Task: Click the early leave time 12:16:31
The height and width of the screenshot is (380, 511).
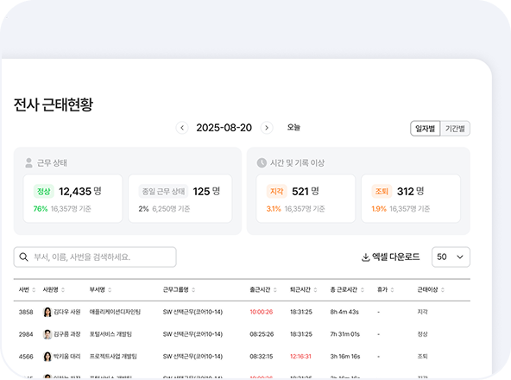Action: 300,357
